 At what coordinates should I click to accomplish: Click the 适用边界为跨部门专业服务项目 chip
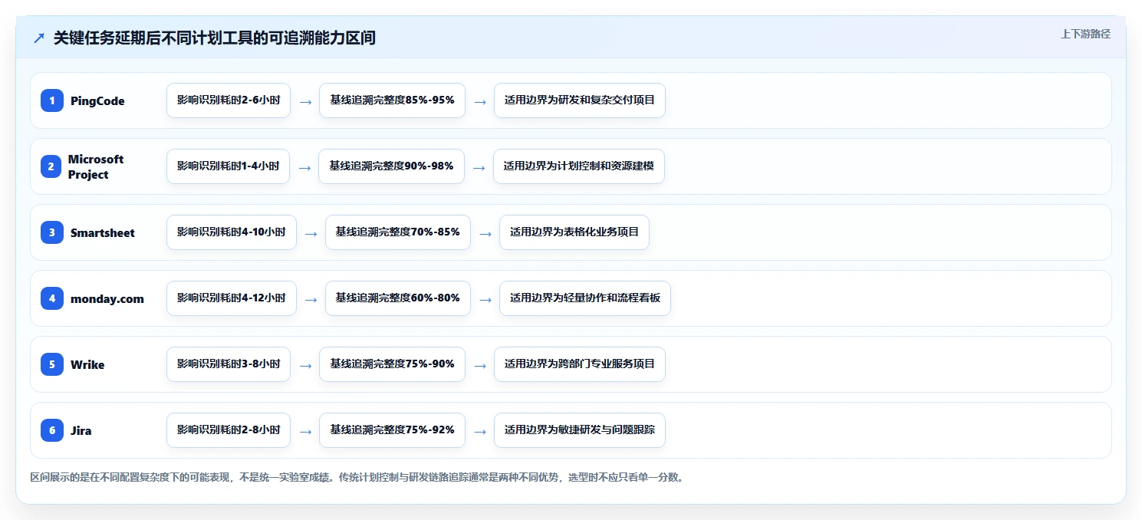(x=580, y=364)
